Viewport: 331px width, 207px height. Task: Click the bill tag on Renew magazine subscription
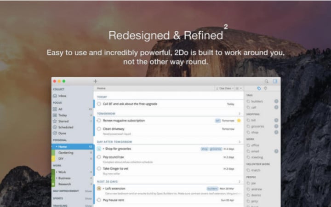217,121
